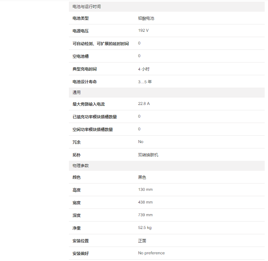The width and height of the screenshot is (268, 261).
Task: Click the 双转换联机 topology value
Action: tap(148, 155)
